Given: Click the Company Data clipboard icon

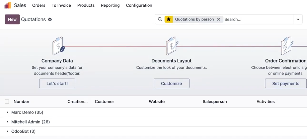Looking at the screenshot, I should point(58,46).
